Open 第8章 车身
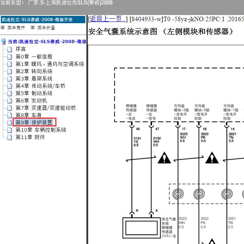This screenshot has width=244, height=244. point(28,115)
